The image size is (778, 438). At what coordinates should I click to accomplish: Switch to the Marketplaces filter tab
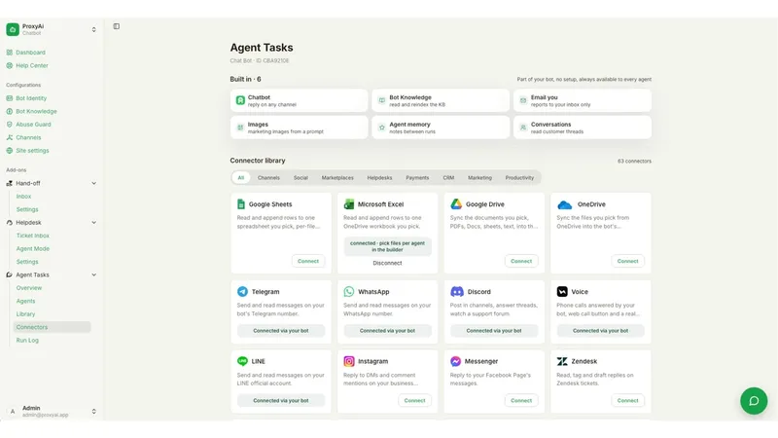[x=337, y=178]
